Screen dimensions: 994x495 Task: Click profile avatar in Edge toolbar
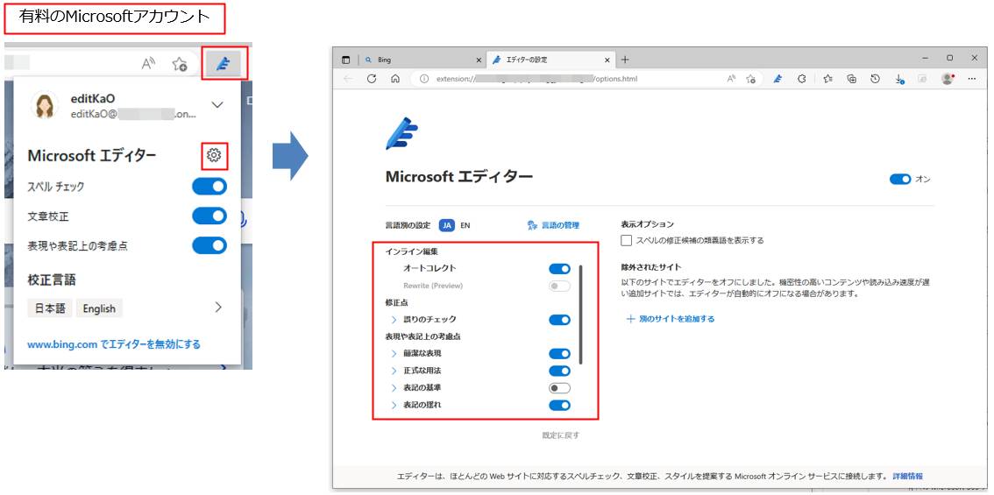point(948,79)
